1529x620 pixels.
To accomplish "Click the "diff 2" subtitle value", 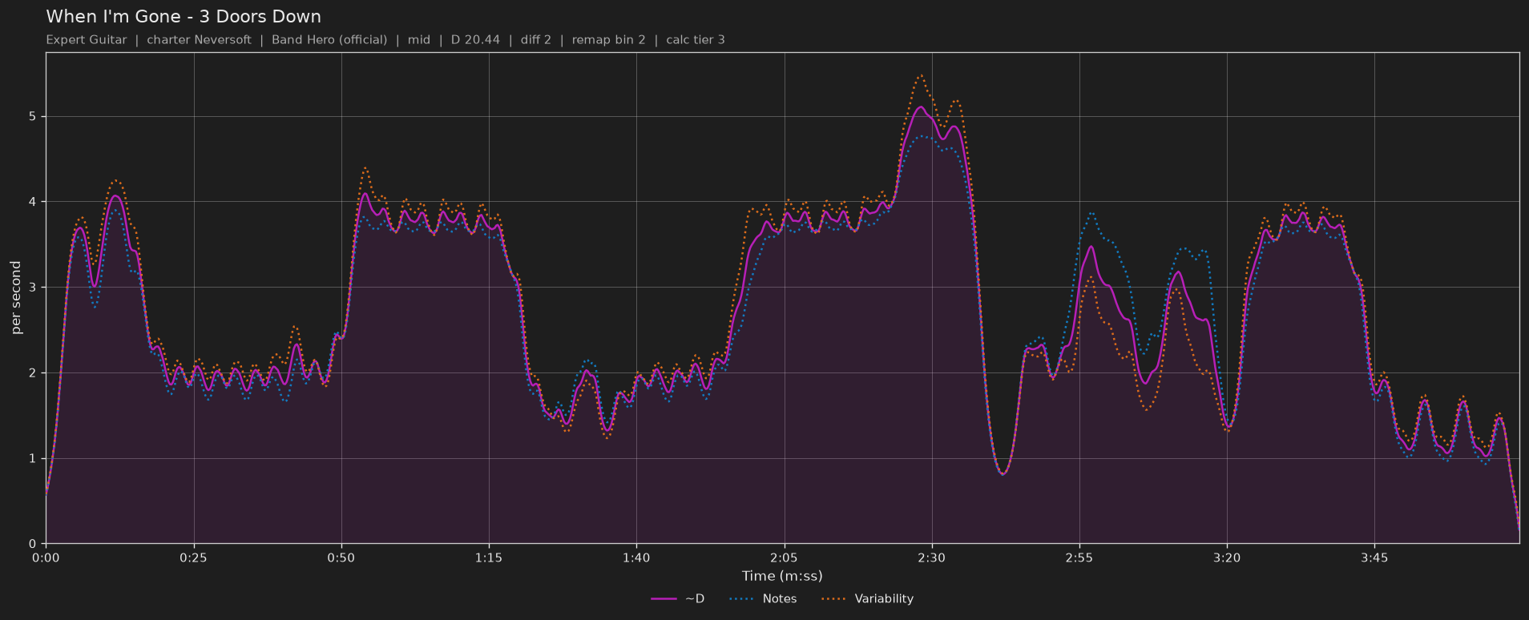I will [536, 40].
